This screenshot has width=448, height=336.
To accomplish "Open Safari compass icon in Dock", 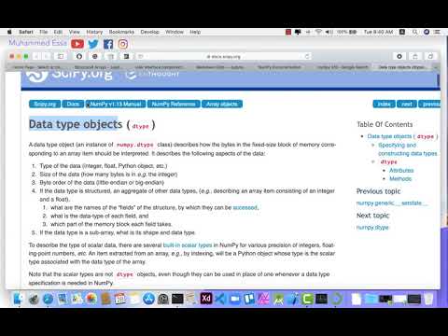I will (x=48, y=299).
